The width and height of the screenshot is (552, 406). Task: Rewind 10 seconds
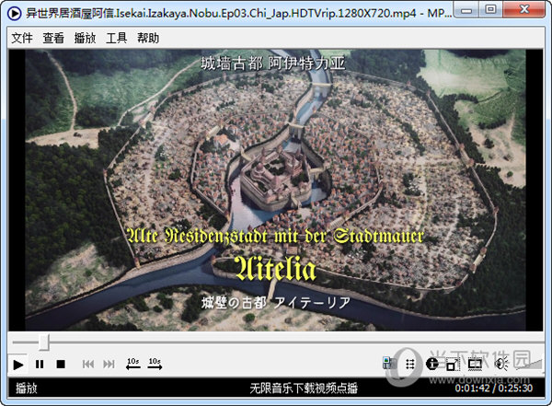click(x=133, y=364)
